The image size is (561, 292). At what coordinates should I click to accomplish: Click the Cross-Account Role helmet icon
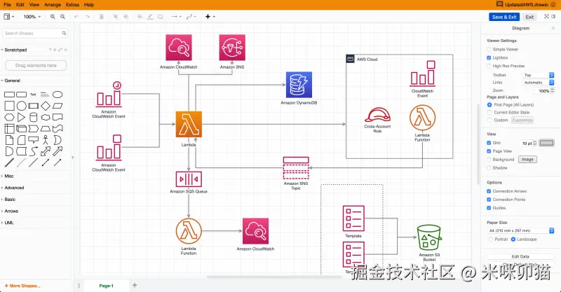pyautogui.click(x=377, y=115)
